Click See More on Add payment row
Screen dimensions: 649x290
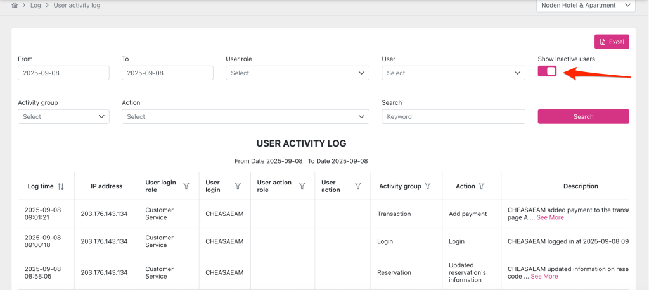point(550,217)
